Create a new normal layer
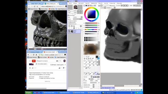The height and width of the screenshot is (94, 168). (69, 26)
